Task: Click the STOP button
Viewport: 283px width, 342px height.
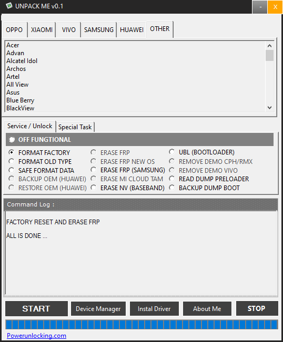Action: point(257,308)
